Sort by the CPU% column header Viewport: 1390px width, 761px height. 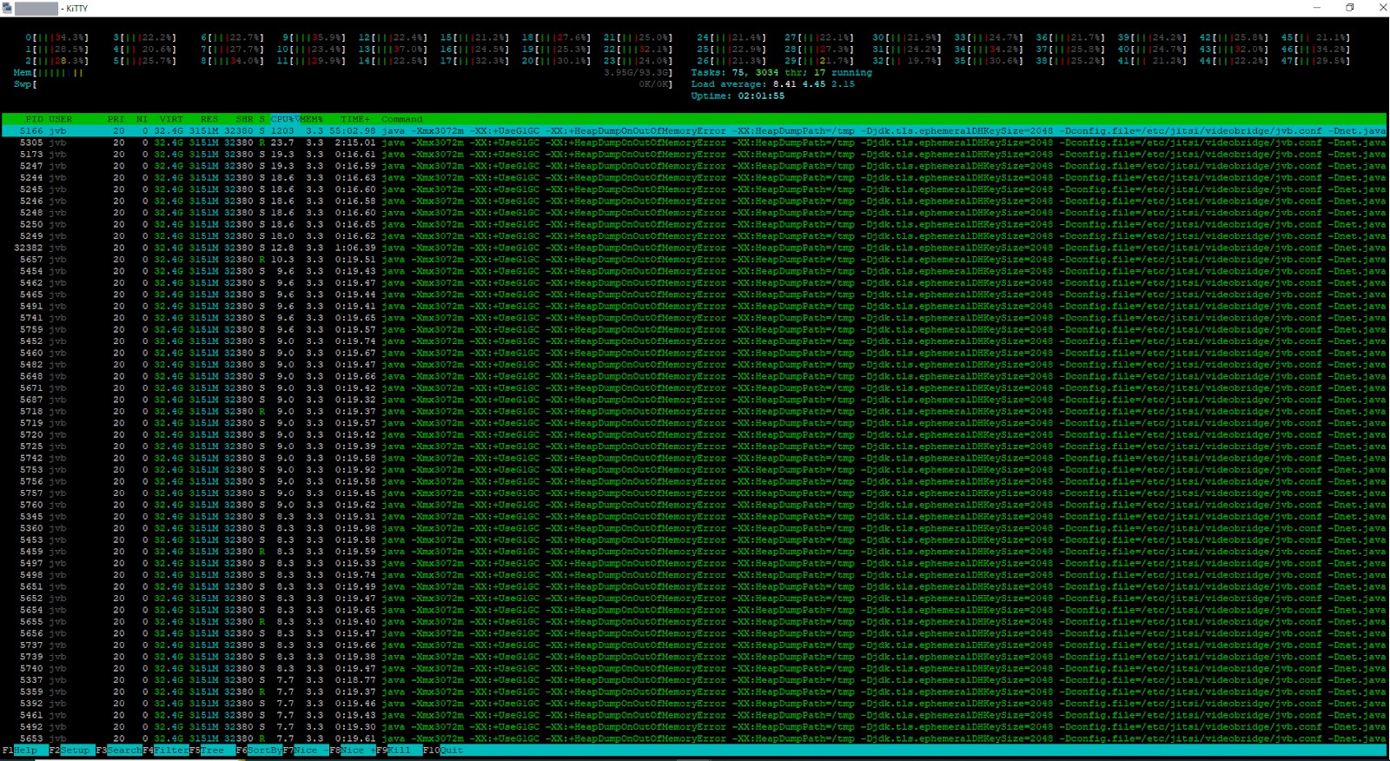click(283, 119)
